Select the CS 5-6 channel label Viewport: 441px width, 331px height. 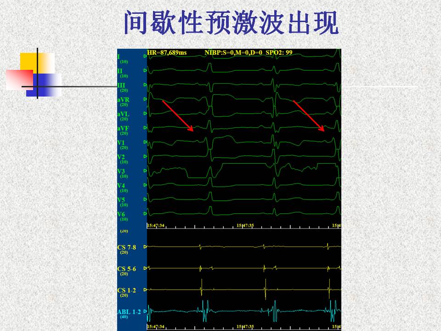point(126,269)
